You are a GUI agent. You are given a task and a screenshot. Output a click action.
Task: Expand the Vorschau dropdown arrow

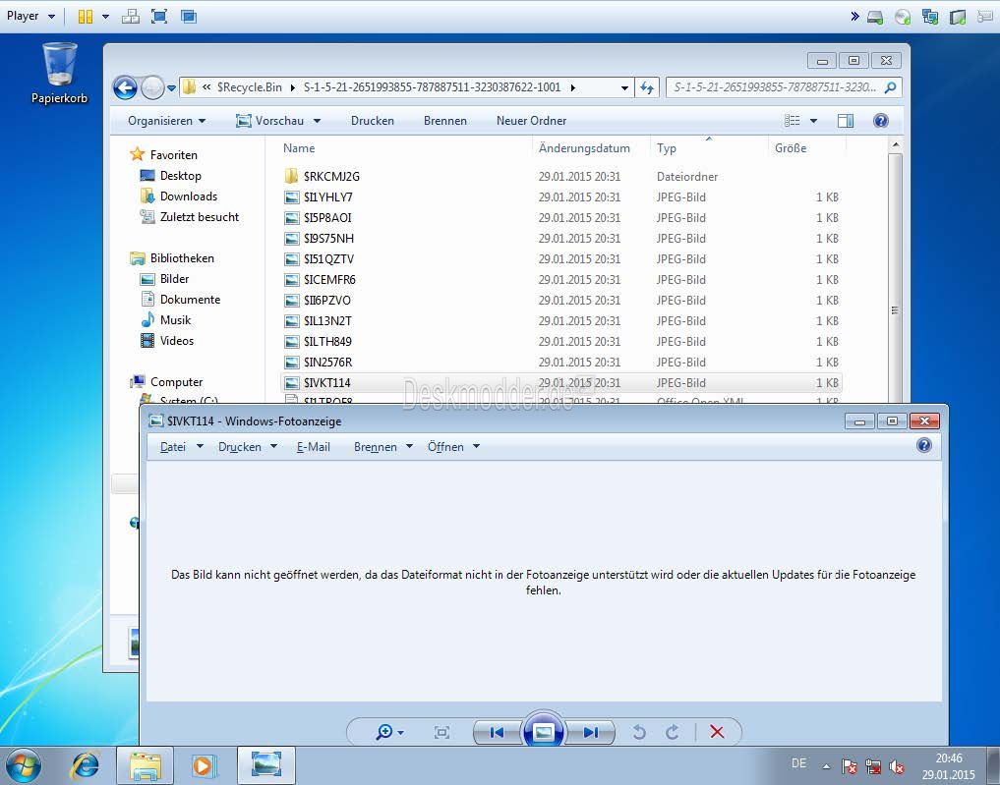click(x=317, y=121)
